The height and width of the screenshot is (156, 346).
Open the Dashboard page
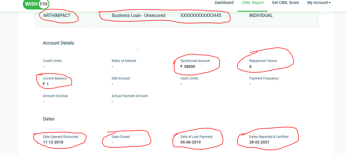[224, 3]
